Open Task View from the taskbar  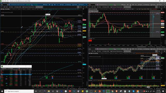(x=36, y=91)
